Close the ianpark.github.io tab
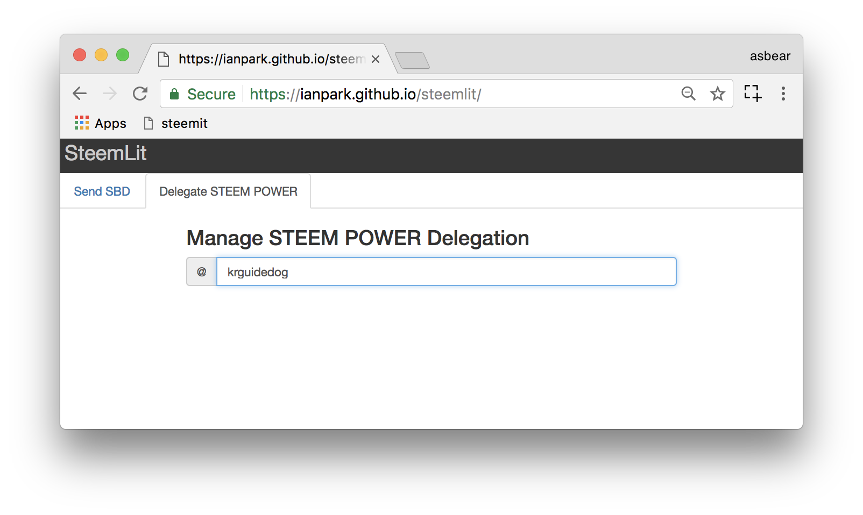 pos(376,59)
